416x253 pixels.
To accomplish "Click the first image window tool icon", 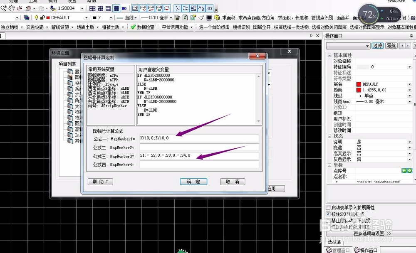I will coord(135,8).
